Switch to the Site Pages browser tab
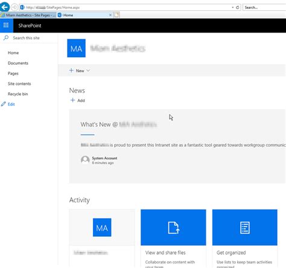This screenshot has width=286, height=268. point(28,15)
